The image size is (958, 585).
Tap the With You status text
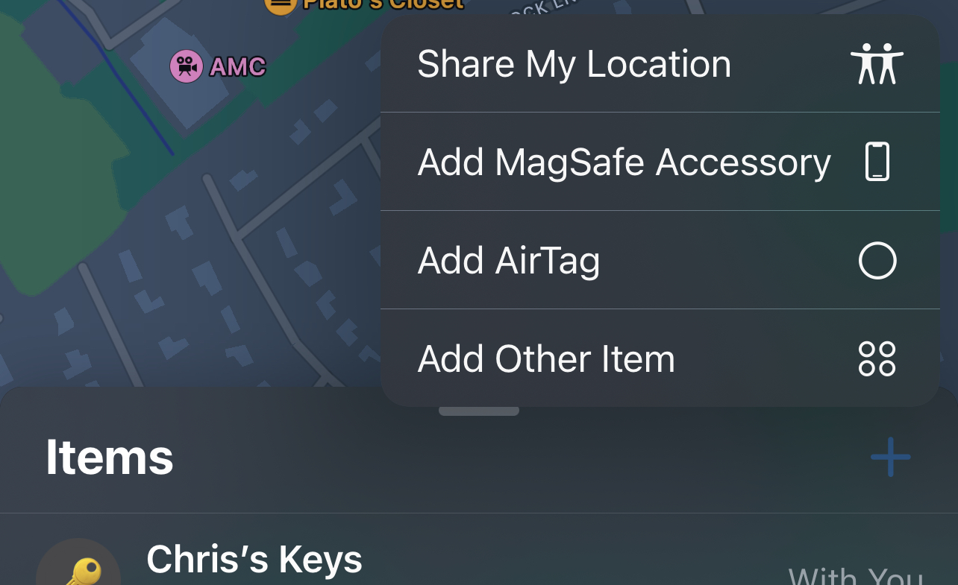[856, 575]
